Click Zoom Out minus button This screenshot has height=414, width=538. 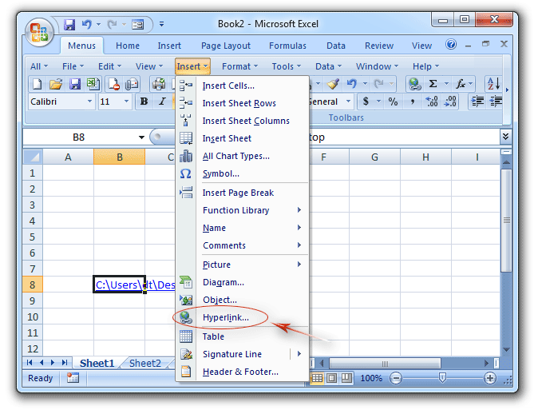396,379
